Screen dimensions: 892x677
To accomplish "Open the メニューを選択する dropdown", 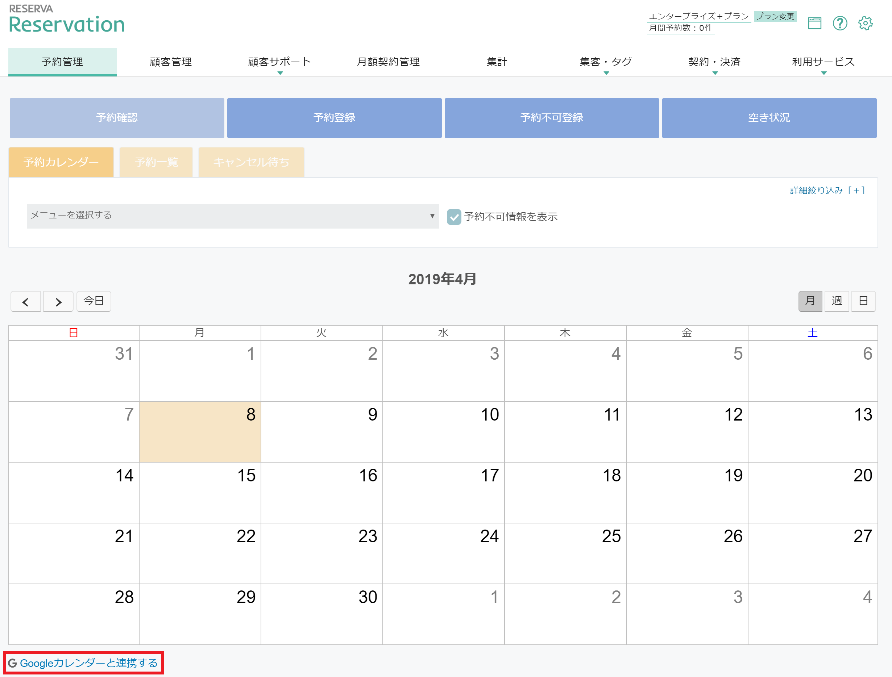I will (233, 216).
